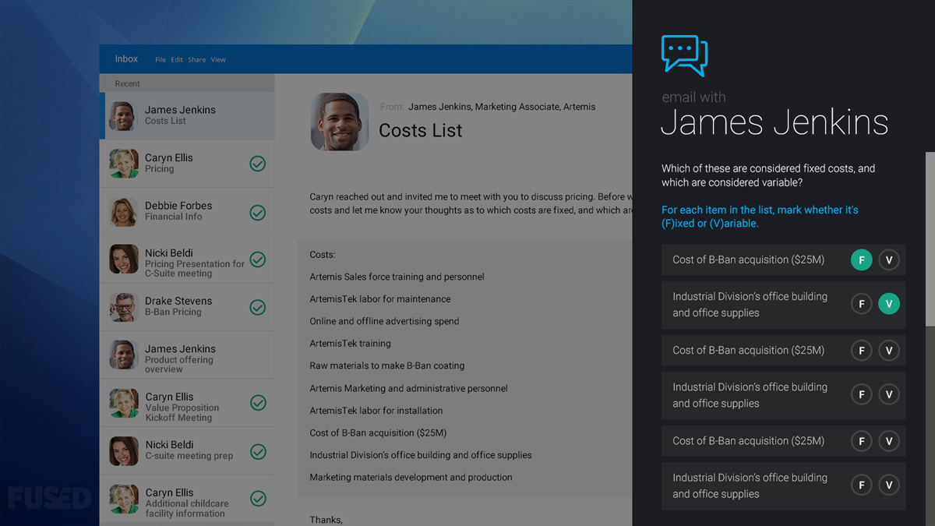The width and height of the screenshot is (935, 526).
Task: Click Industrial Division's office building in email body
Action: coord(421,455)
